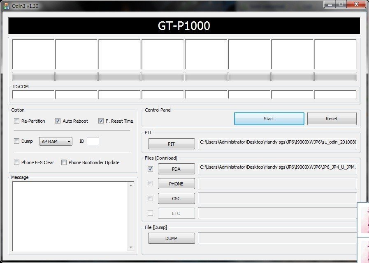Viewport: 369px width, 263px height.
Task: Click inside the Message log area
Action: (70, 216)
